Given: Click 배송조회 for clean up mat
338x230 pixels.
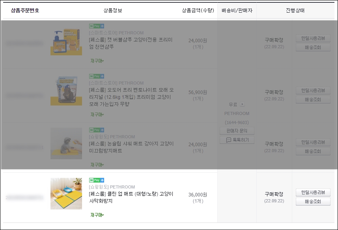Looking at the screenshot, I should click(313, 202).
